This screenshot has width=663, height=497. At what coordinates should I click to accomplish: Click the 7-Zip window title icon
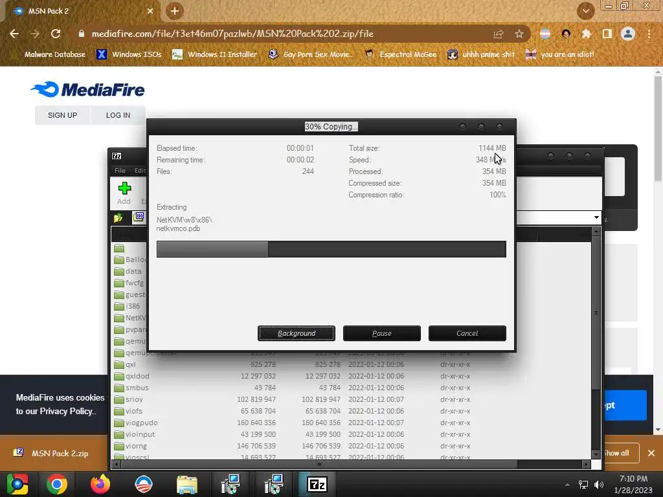(117, 156)
